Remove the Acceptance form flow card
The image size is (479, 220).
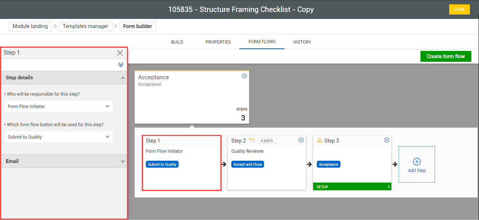pyautogui.click(x=244, y=76)
